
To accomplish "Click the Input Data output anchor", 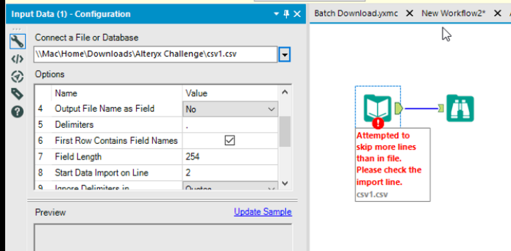I will click(x=399, y=108).
